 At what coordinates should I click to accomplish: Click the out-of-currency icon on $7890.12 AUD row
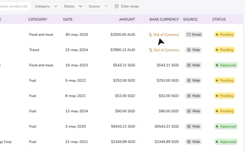[150, 50]
